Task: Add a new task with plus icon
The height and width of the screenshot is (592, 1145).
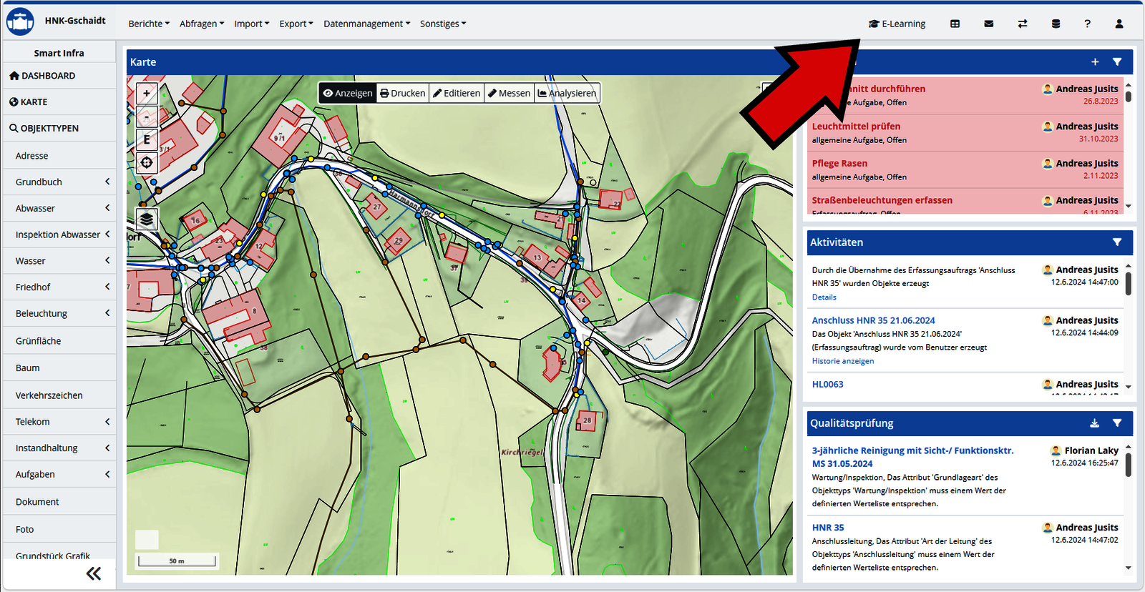Action: pyautogui.click(x=1094, y=62)
